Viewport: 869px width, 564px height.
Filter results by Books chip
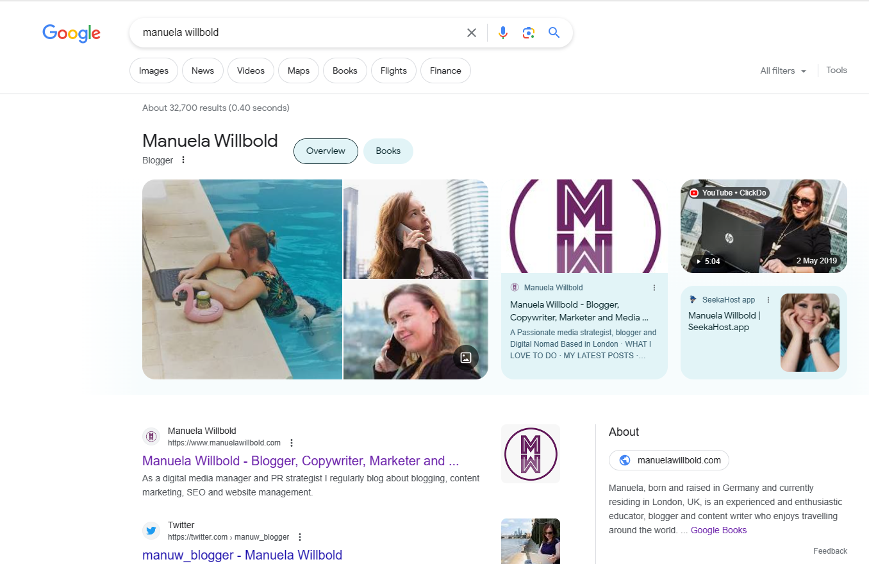345,70
